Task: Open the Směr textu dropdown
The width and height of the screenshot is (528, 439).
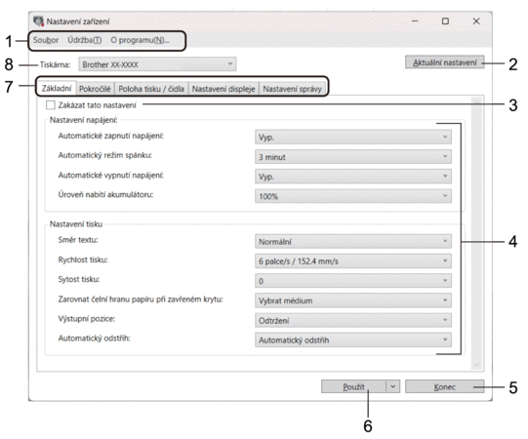Action: (x=353, y=241)
